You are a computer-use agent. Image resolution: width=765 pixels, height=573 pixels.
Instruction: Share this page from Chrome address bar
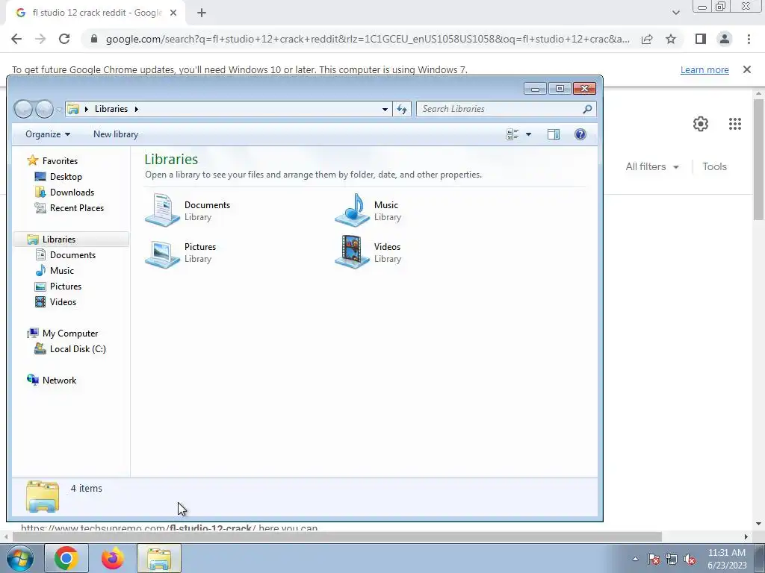pos(647,39)
